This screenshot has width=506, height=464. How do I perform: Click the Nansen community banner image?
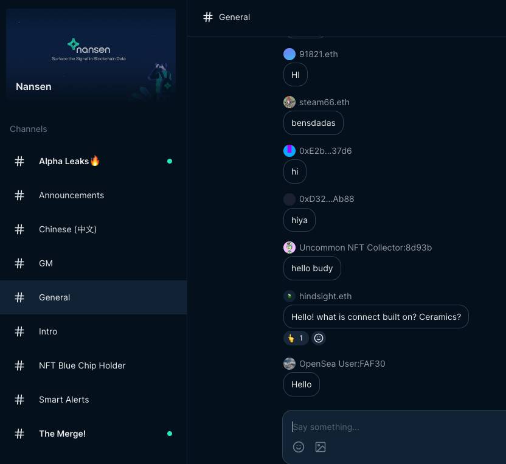pyautogui.click(x=91, y=54)
